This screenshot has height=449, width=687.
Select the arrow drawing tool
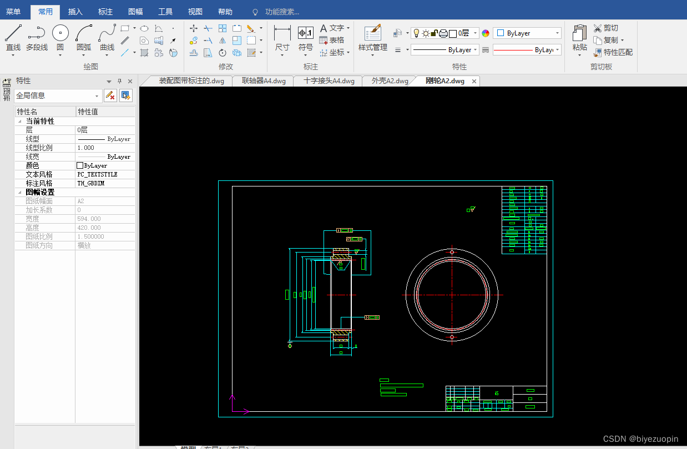(x=173, y=41)
